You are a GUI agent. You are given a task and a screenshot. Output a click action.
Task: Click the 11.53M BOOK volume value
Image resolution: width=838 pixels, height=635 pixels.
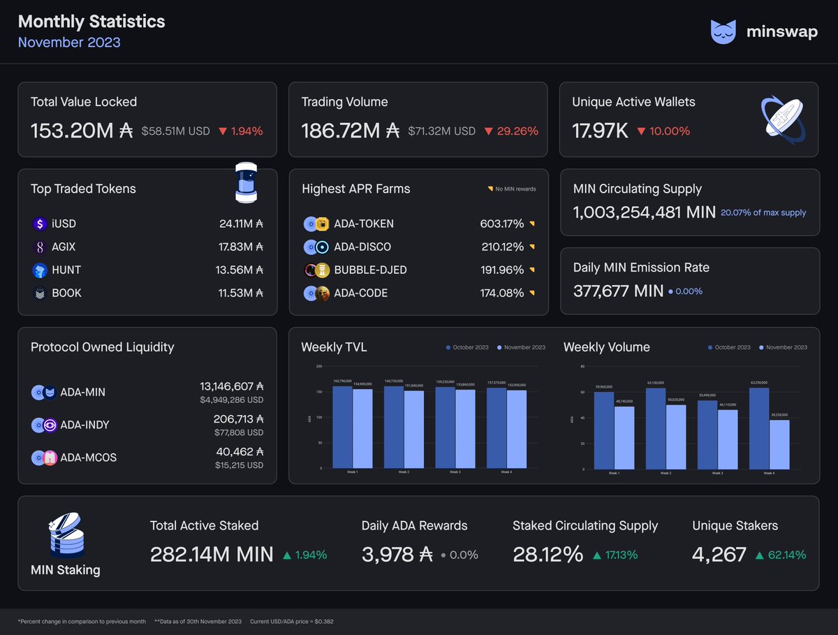click(242, 293)
